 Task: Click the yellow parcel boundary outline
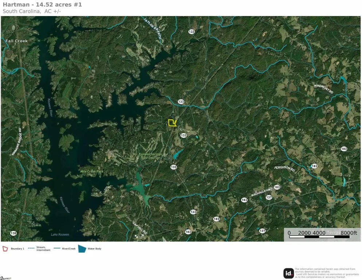point(172,123)
